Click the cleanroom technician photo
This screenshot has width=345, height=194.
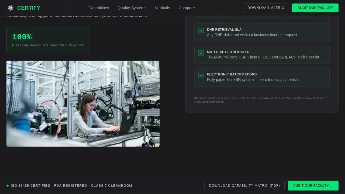click(83, 103)
